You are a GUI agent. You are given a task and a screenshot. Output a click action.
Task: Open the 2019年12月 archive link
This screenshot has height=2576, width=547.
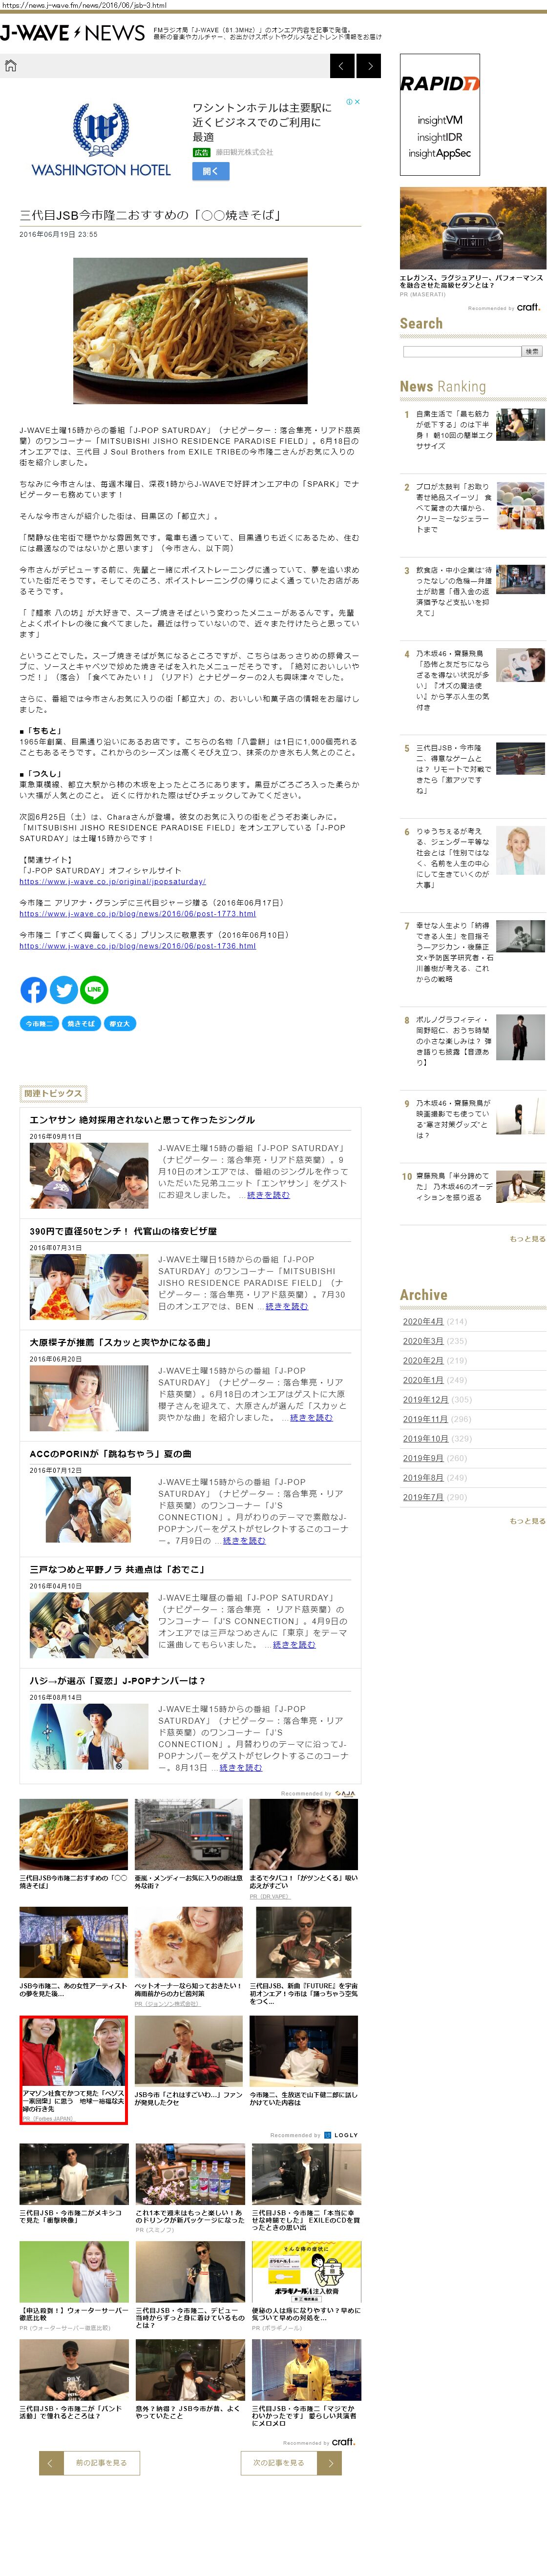(x=425, y=1399)
